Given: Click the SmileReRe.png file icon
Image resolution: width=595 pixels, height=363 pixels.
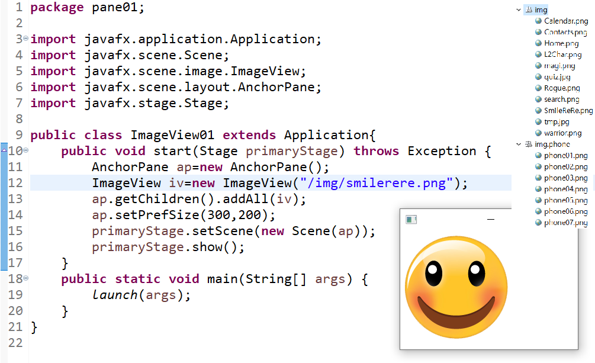Looking at the screenshot, I should coord(538,111).
